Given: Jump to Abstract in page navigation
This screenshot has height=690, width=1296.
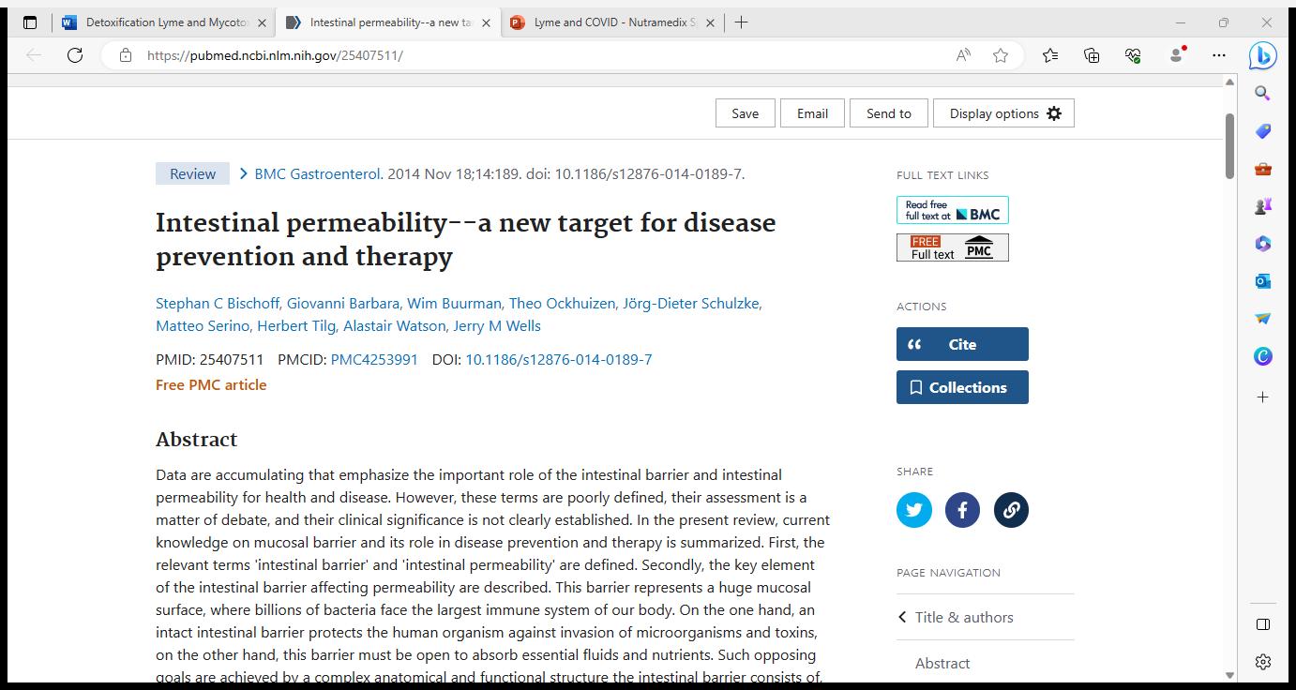Looking at the screenshot, I should click(x=942, y=663).
